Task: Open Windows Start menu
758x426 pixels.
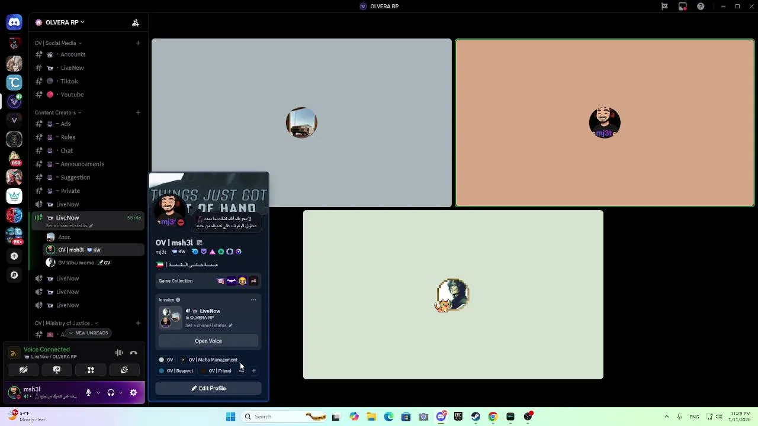Action: tap(230, 417)
